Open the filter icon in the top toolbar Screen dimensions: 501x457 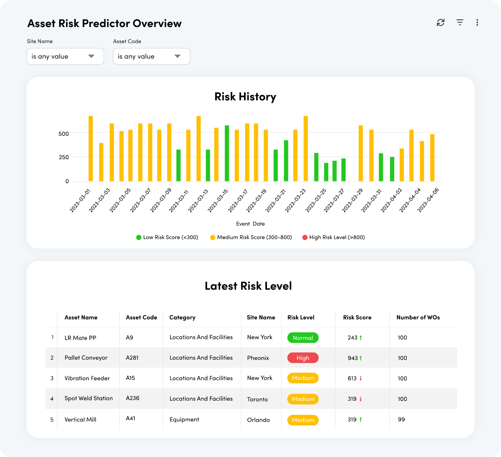pyautogui.click(x=459, y=23)
